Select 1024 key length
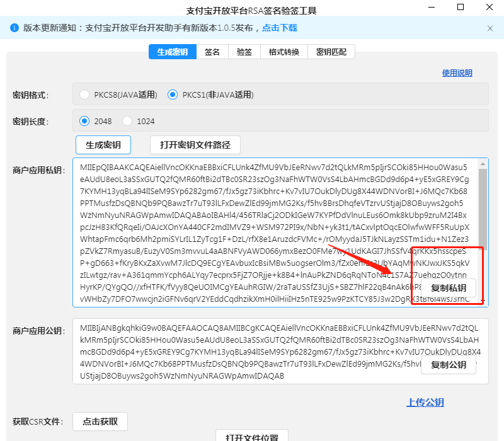This screenshot has height=441, width=504. [139, 121]
